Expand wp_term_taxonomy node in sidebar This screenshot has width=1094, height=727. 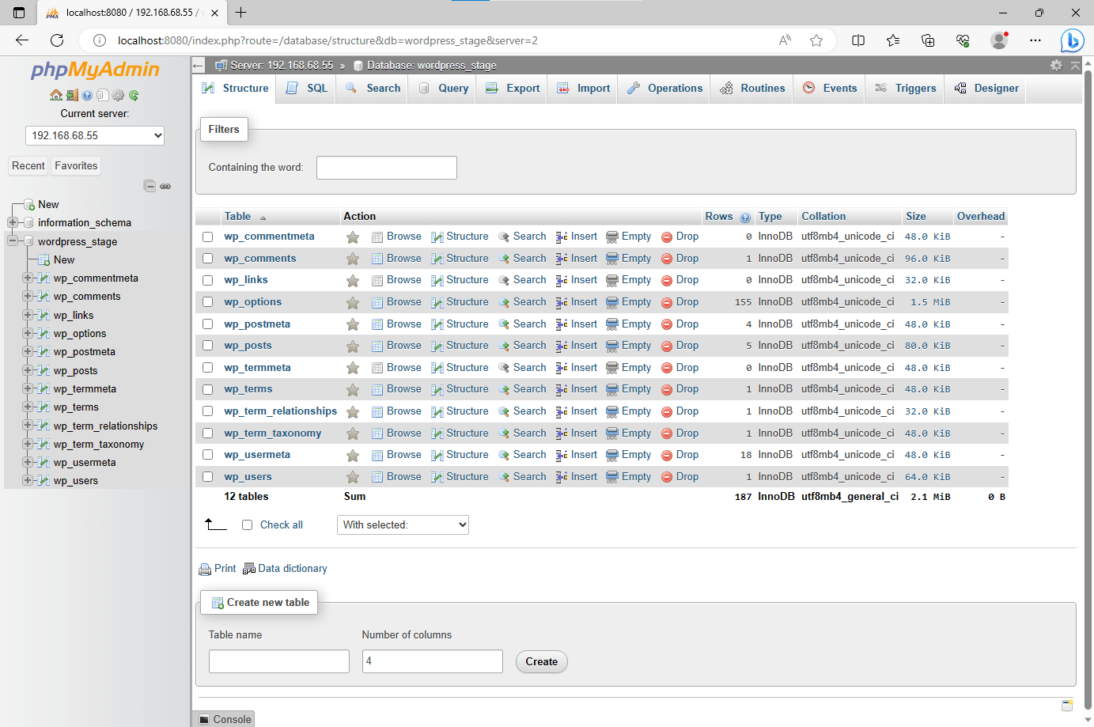coord(28,444)
